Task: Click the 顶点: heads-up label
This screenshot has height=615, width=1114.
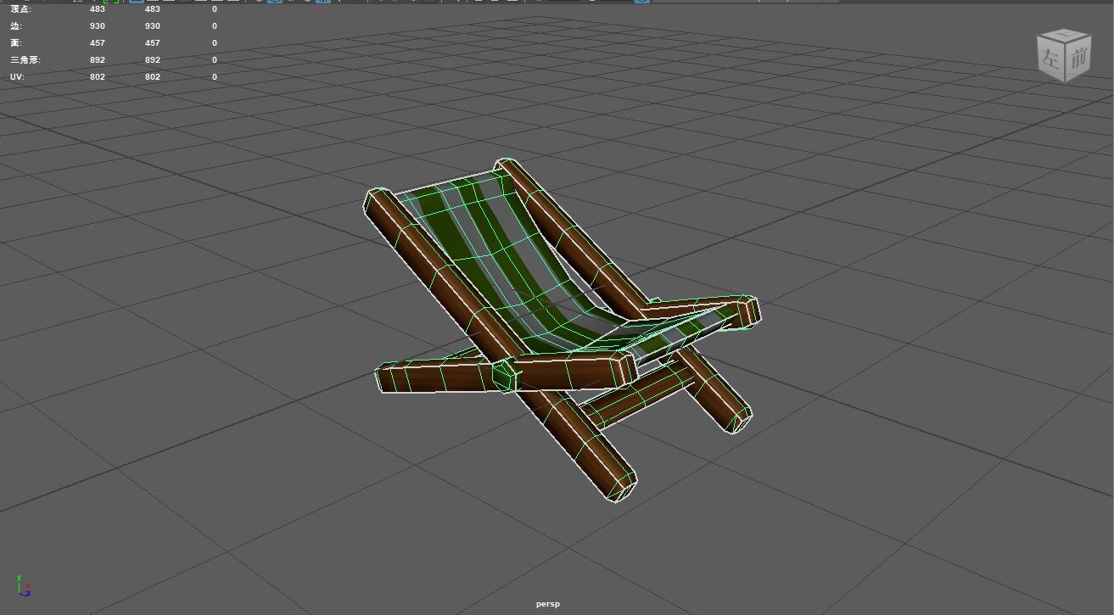Action: point(20,9)
